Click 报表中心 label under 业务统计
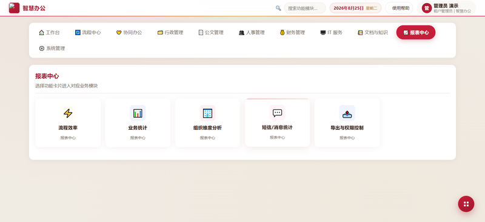This screenshot has height=222, width=485. click(x=138, y=138)
